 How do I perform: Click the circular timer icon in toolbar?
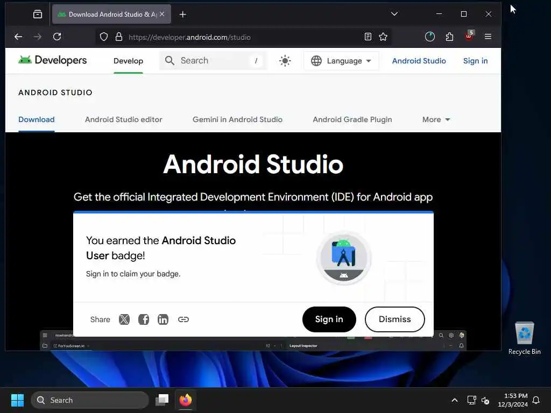(x=430, y=37)
